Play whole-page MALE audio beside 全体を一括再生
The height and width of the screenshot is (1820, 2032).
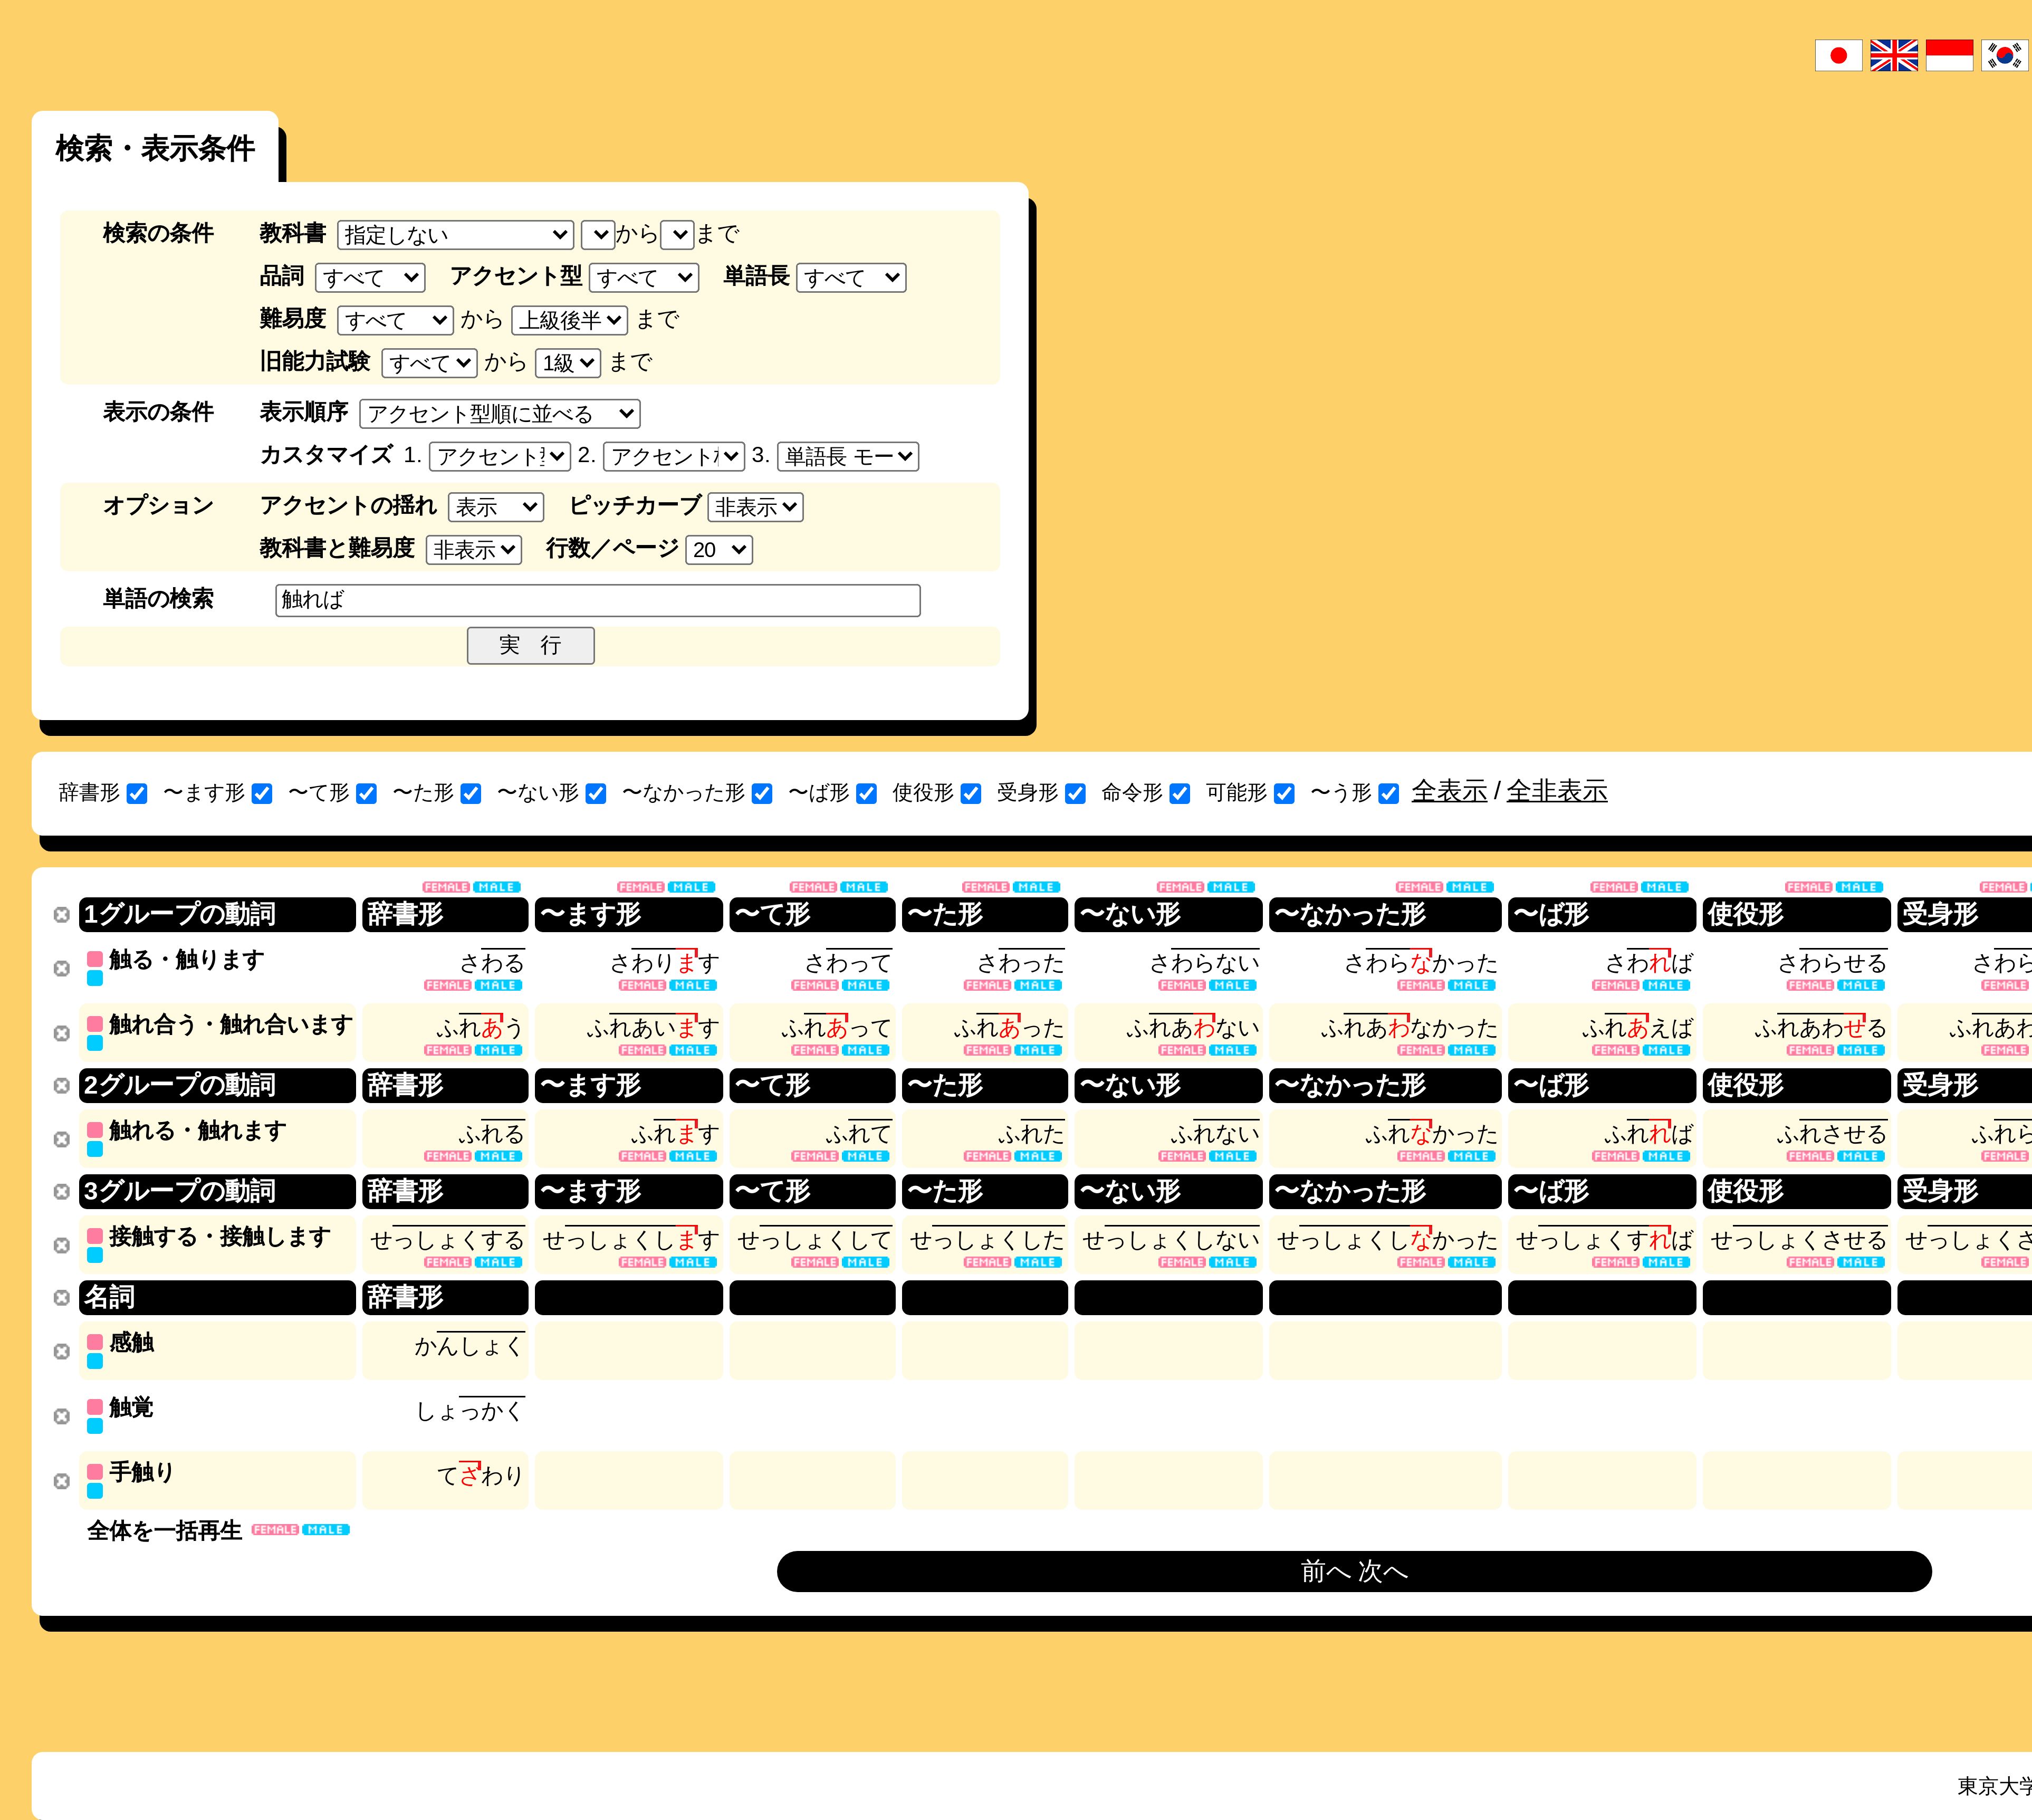point(326,1530)
